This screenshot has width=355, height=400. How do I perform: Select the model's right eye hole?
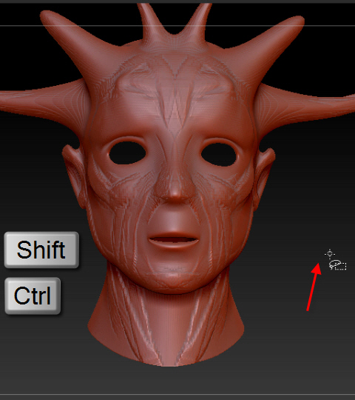(x=219, y=154)
